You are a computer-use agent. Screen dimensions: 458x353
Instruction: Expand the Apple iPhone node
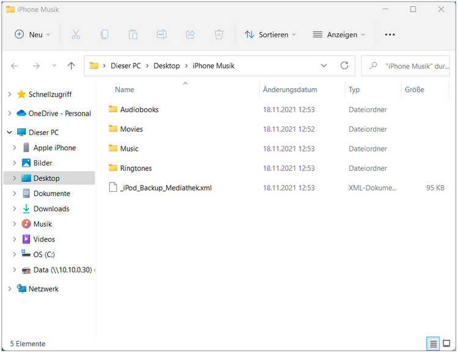(x=14, y=148)
